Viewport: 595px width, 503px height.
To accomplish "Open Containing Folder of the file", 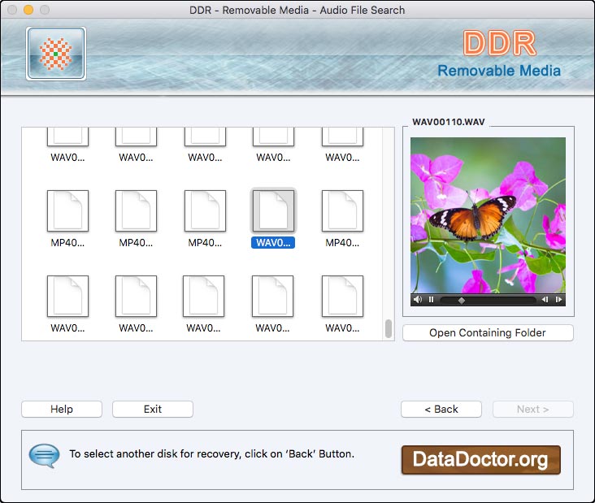I will pyautogui.click(x=488, y=332).
